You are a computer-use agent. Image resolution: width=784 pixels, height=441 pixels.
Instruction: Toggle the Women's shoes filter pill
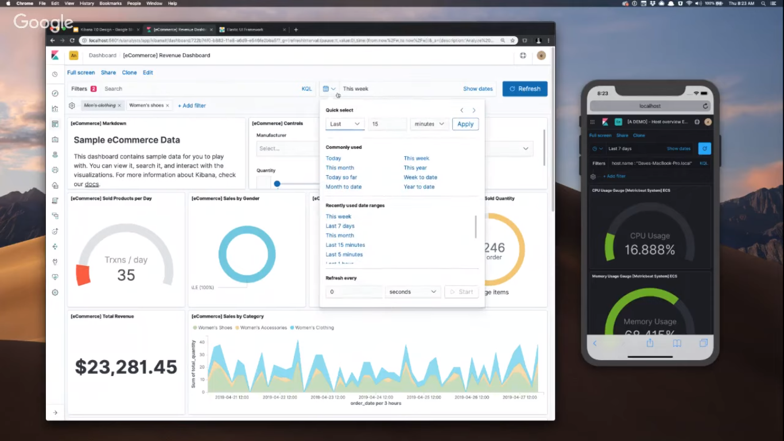click(148, 105)
